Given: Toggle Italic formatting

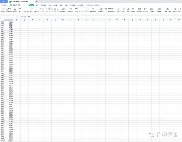Looking at the screenshot, I should coord(22,12).
